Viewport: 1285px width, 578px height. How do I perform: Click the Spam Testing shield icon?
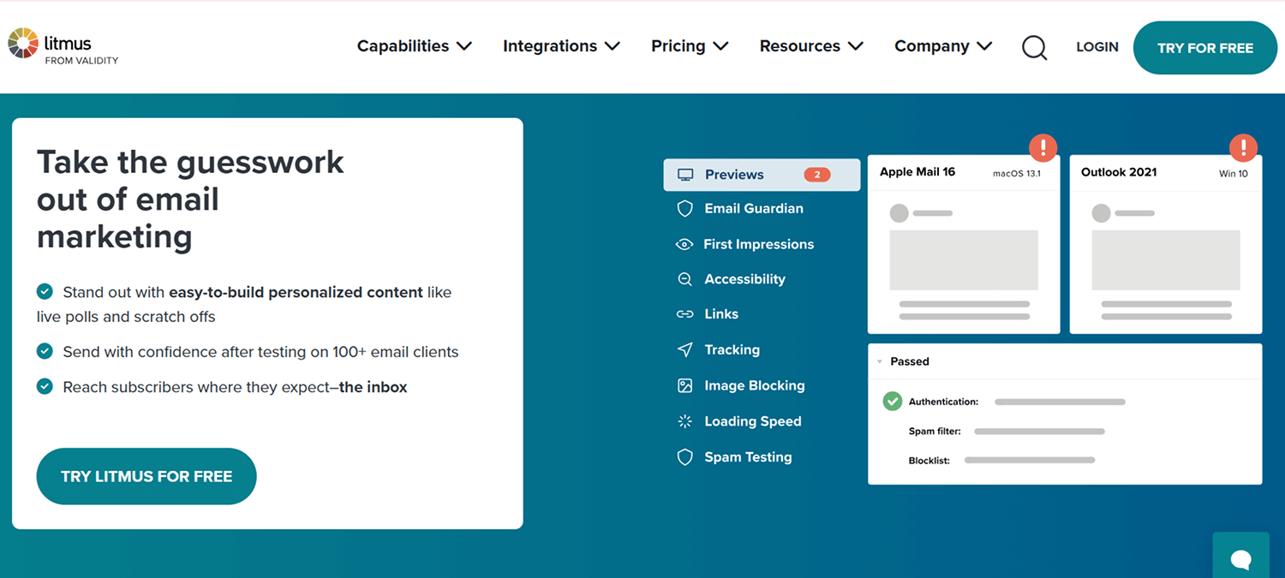684,457
